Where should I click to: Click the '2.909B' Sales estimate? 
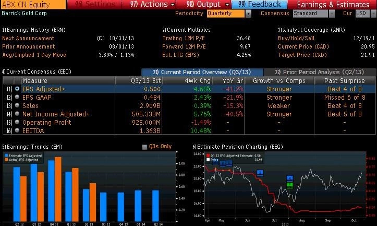[150, 105]
